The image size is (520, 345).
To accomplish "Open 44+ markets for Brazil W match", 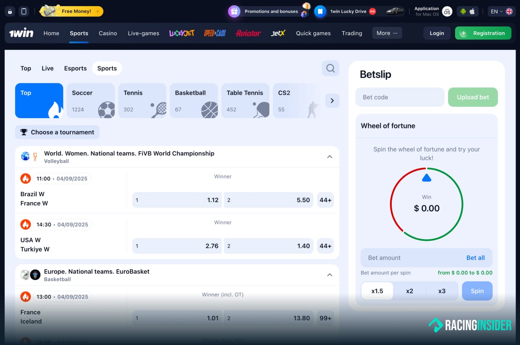I will [325, 200].
